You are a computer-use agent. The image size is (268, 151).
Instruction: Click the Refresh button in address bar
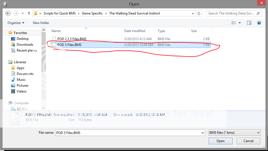coord(199,13)
